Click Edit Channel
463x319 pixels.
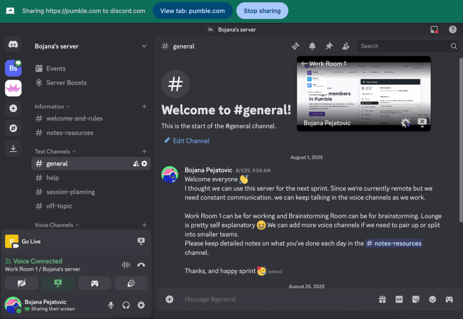click(x=186, y=140)
